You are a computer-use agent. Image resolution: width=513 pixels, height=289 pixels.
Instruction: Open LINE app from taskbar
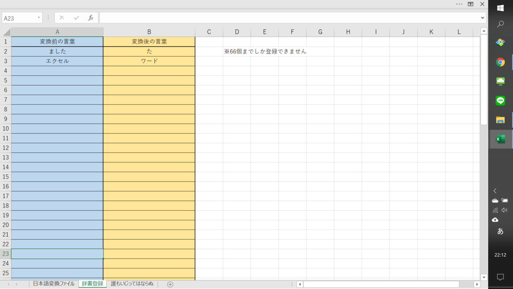(501, 101)
